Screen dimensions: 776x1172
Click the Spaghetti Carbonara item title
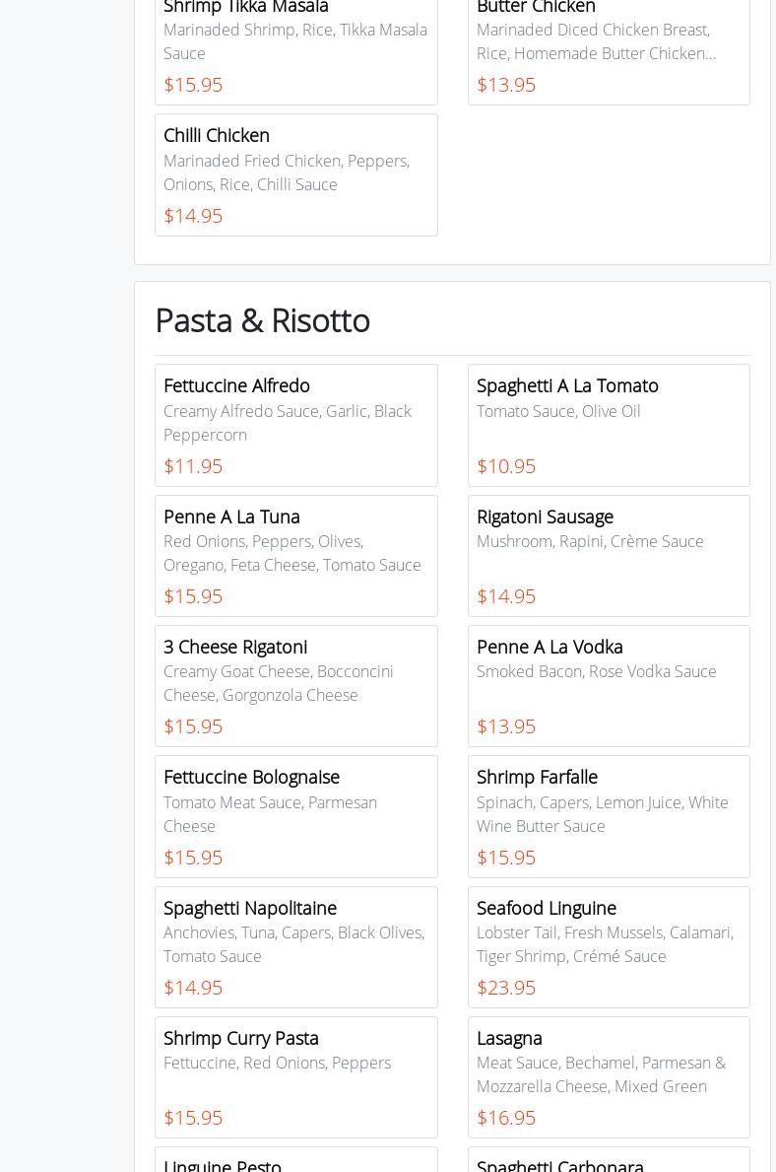click(x=560, y=1165)
